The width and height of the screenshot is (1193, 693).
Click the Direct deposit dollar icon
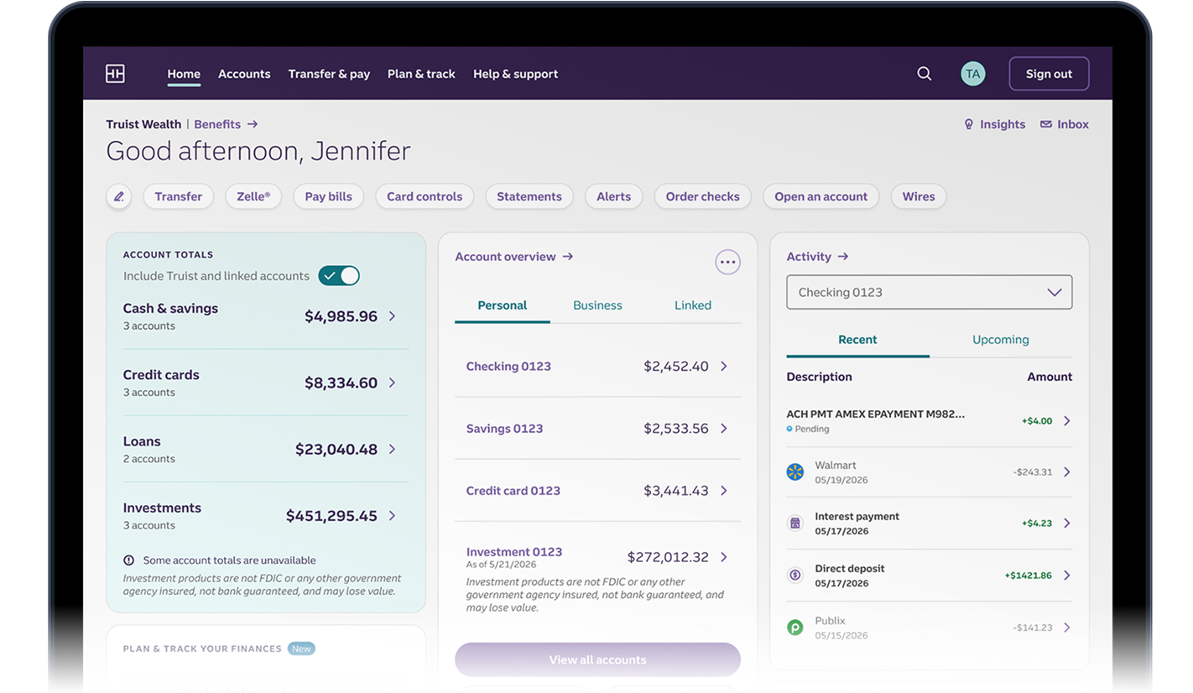point(794,576)
